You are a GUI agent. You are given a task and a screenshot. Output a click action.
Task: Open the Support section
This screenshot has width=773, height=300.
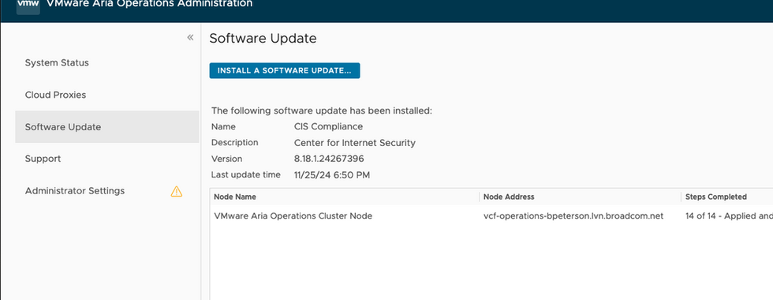point(43,159)
